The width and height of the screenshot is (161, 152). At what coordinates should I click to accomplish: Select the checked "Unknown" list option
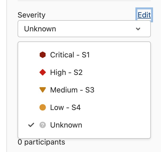66,125
